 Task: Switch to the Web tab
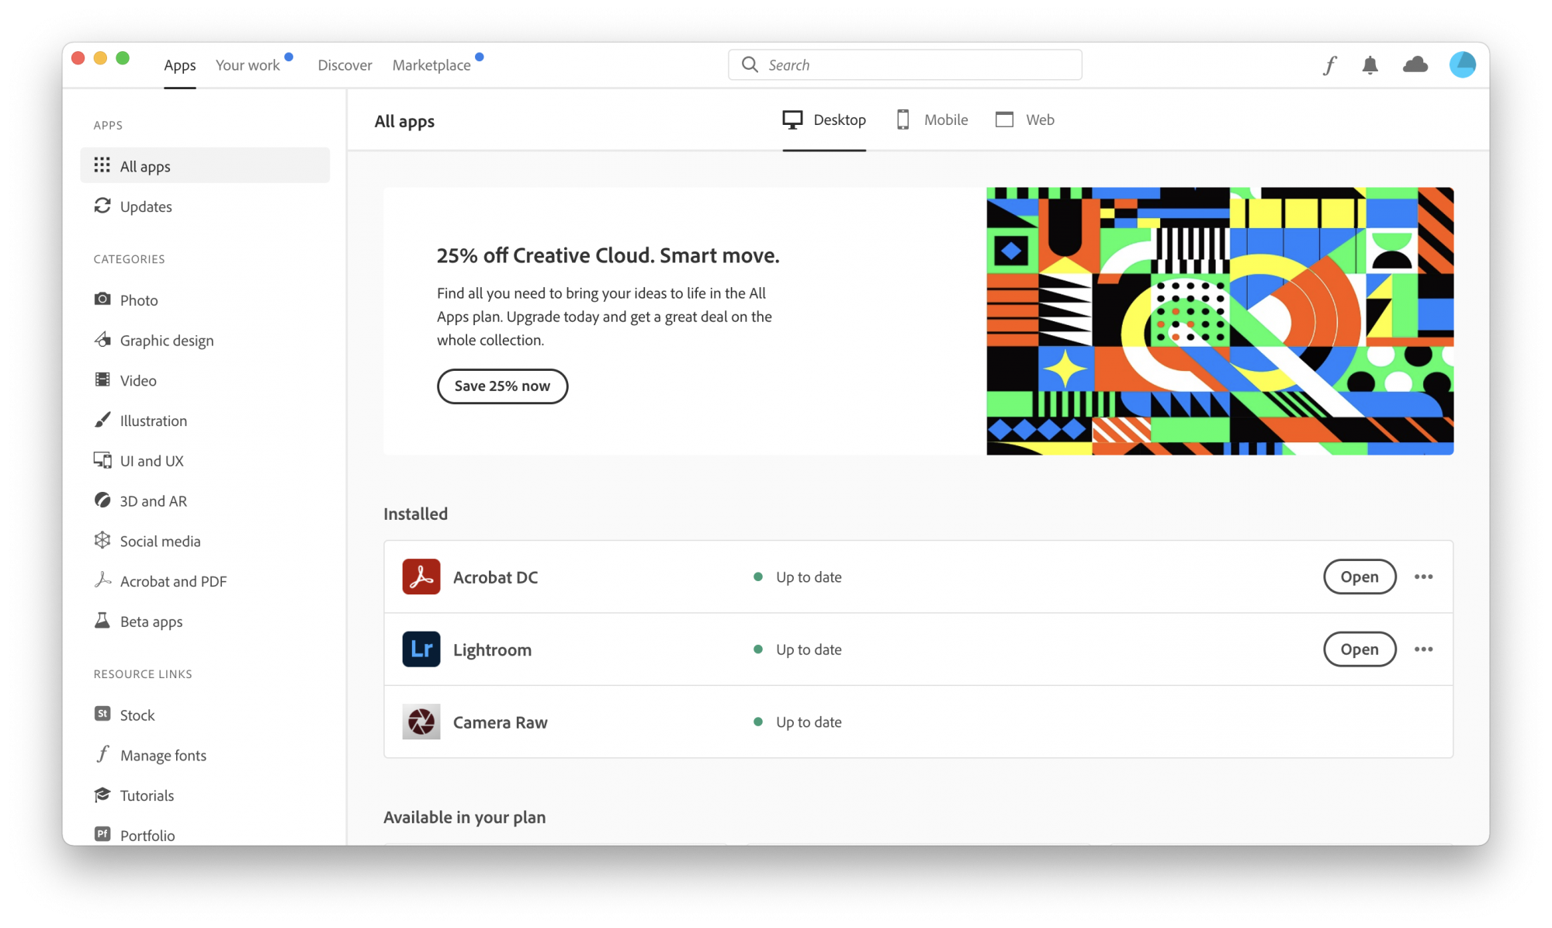pyautogui.click(x=1025, y=120)
